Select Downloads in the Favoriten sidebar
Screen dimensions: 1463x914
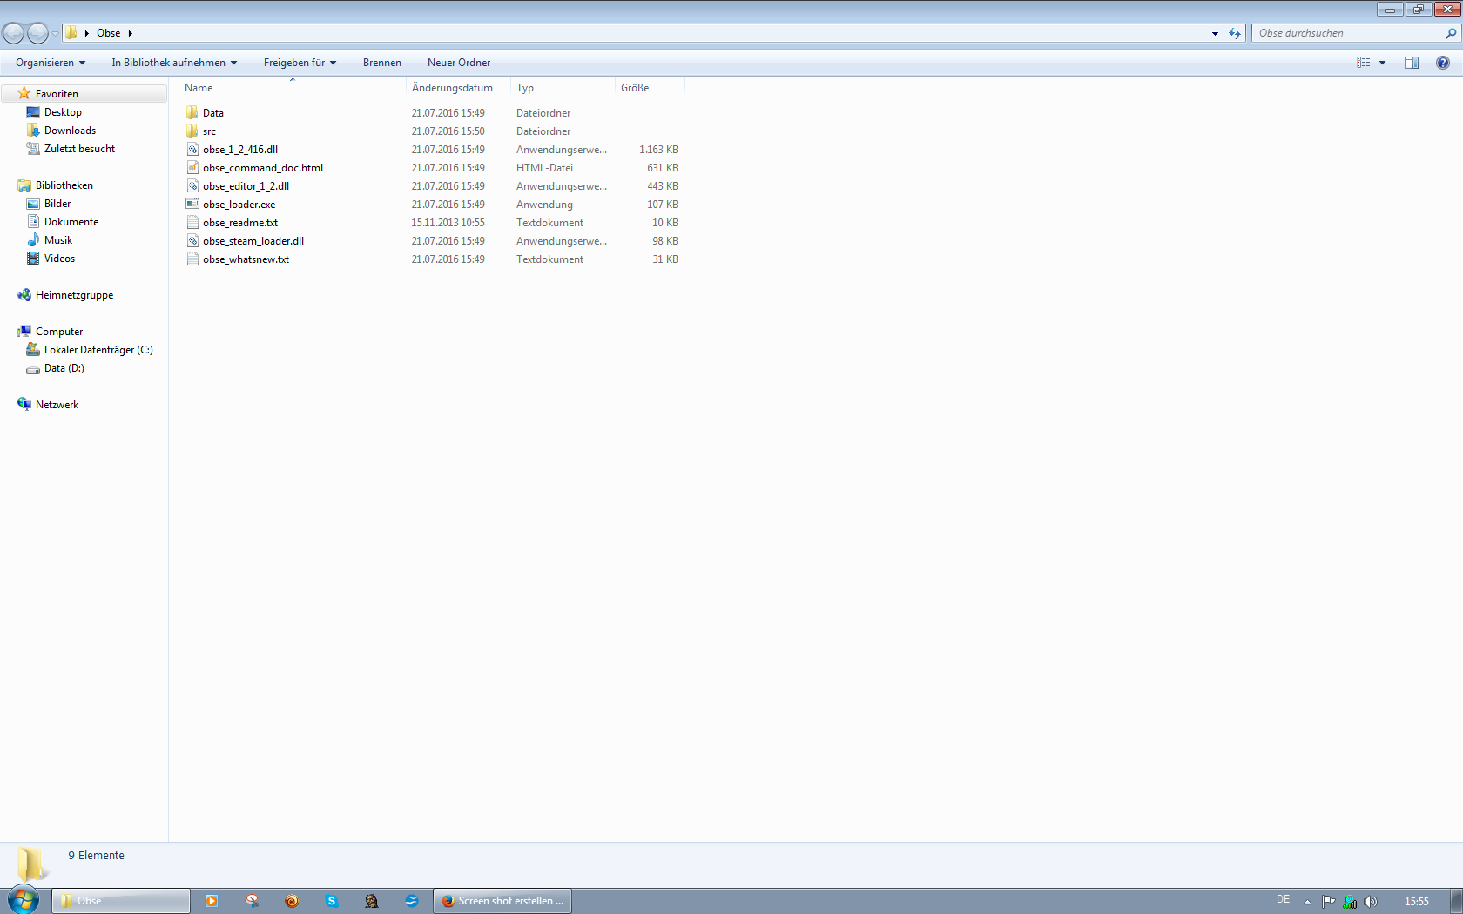coord(70,131)
